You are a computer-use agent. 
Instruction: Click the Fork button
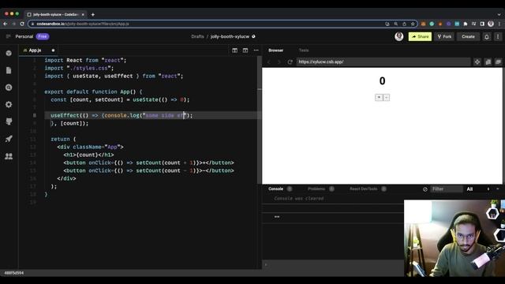pos(444,37)
